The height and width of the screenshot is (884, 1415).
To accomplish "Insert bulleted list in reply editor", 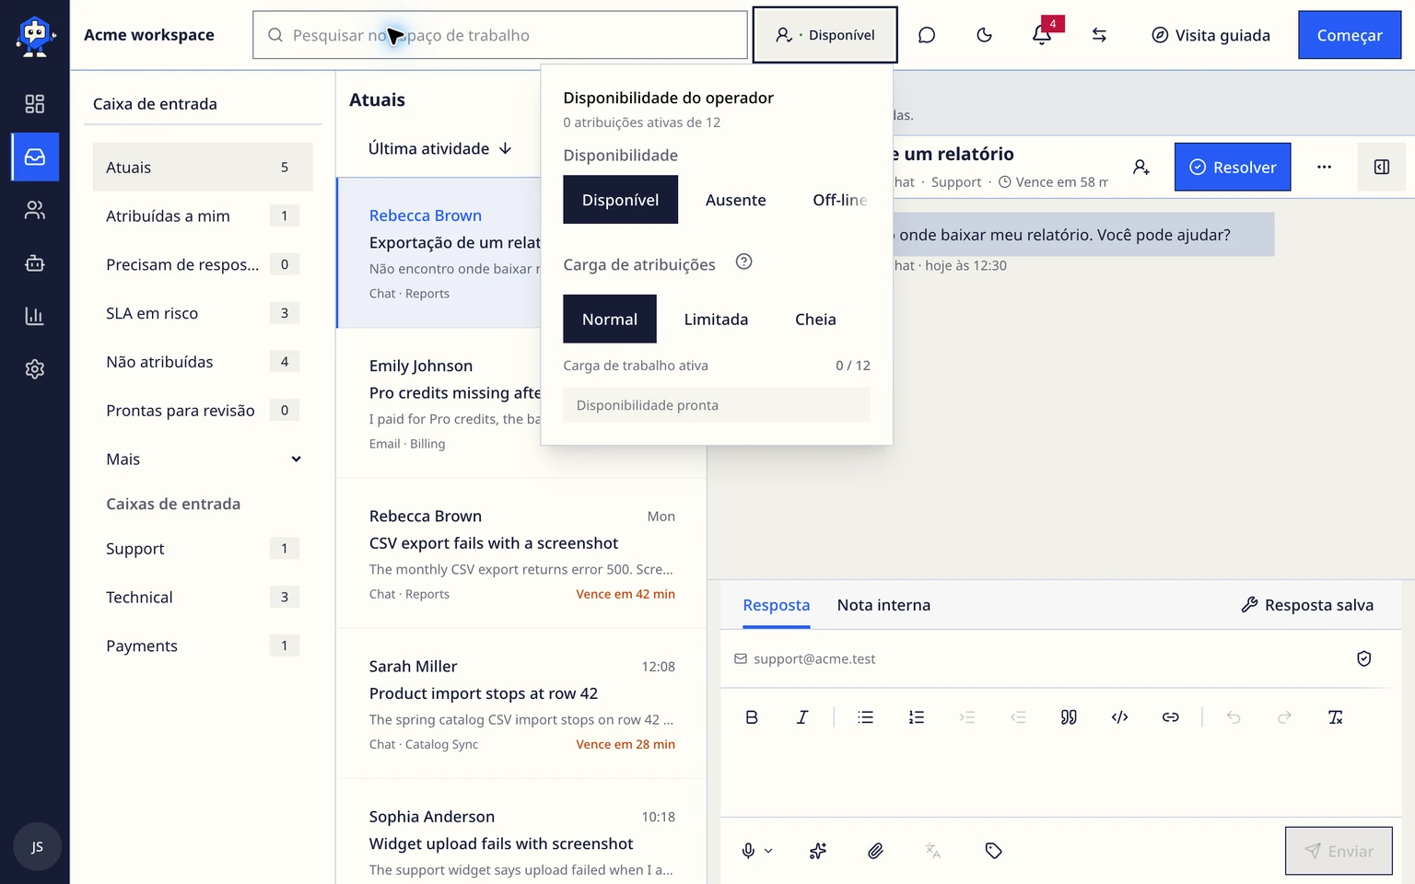I will [x=865, y=717].
